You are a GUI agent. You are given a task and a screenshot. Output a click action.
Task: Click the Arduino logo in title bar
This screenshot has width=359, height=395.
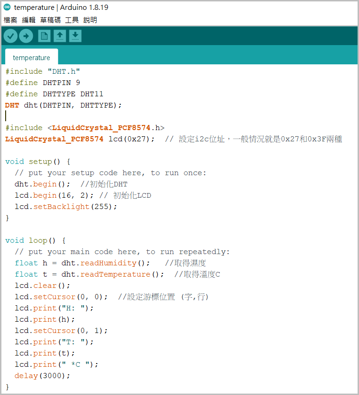[7, 8]
